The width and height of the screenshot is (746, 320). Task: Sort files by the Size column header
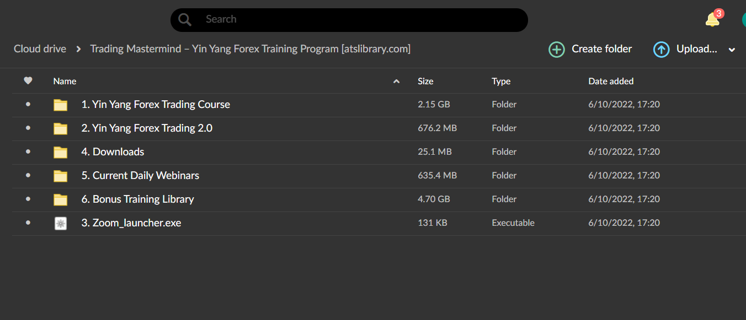pos(425,81)
